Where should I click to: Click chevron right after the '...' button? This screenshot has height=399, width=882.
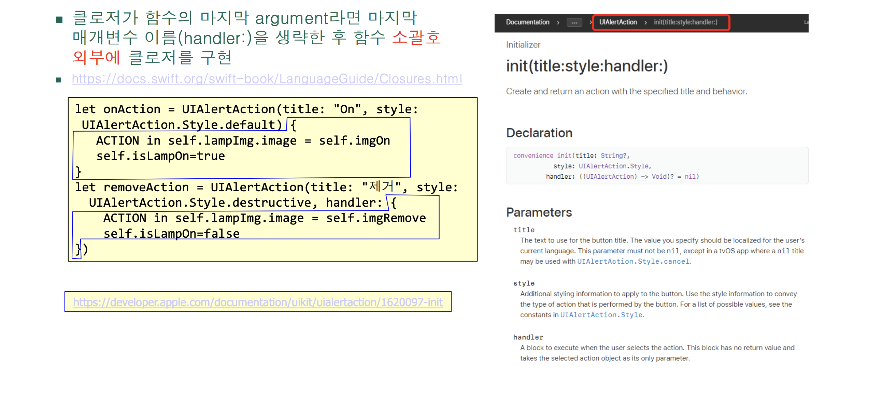click(x=590, y=23)
